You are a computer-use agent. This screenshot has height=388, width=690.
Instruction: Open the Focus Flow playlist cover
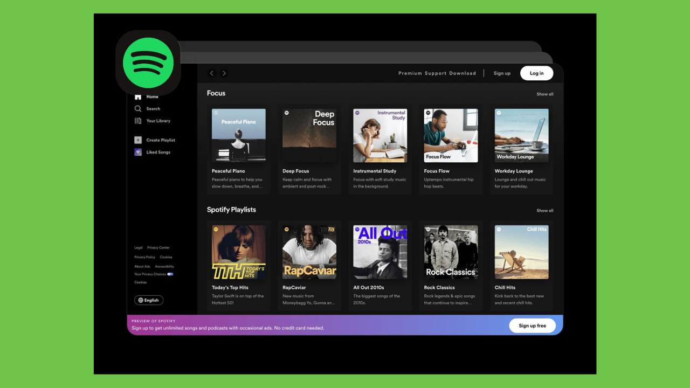click(451, 136)
